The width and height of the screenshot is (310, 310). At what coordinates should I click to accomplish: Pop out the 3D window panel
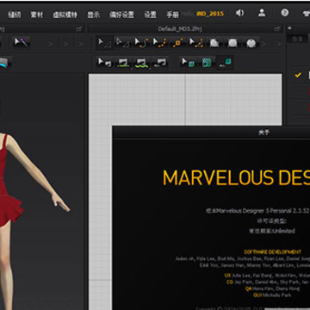[79, 29]
